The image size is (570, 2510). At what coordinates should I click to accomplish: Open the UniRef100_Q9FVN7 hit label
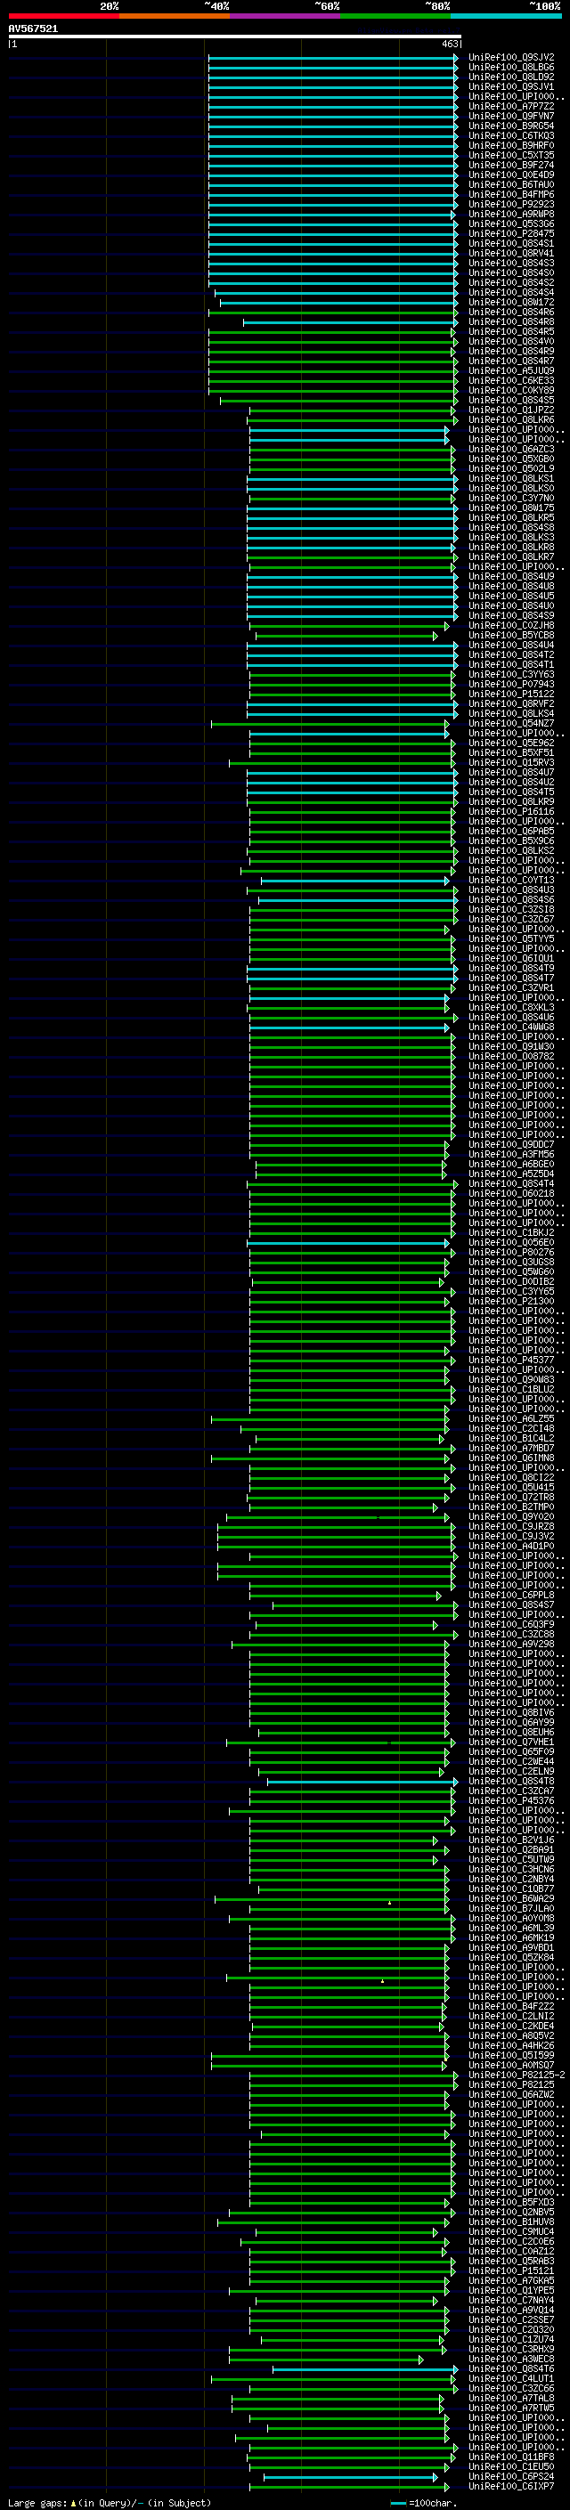pos(511,116)
